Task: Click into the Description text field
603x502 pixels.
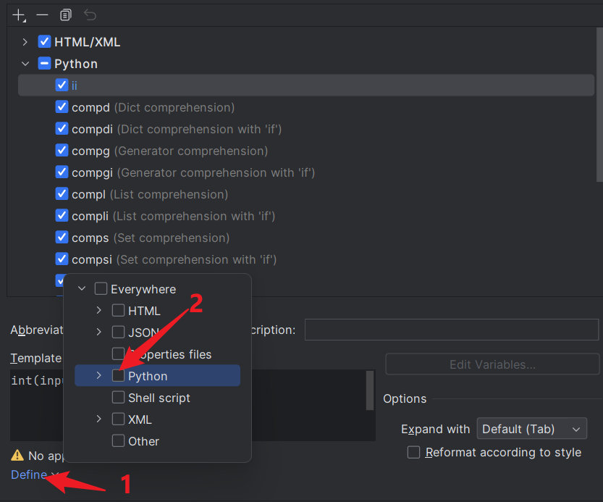Action: point(452,330)
